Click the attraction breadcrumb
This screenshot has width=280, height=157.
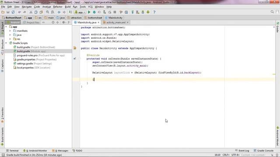(75, 17)
